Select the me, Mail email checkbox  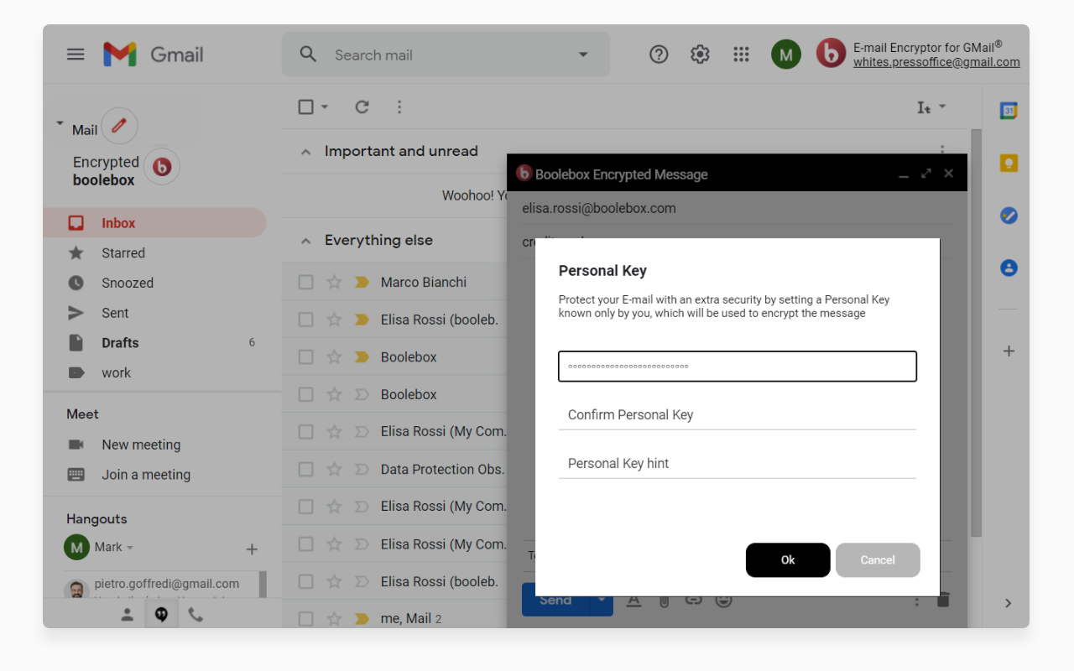click(x=305, y=619)
